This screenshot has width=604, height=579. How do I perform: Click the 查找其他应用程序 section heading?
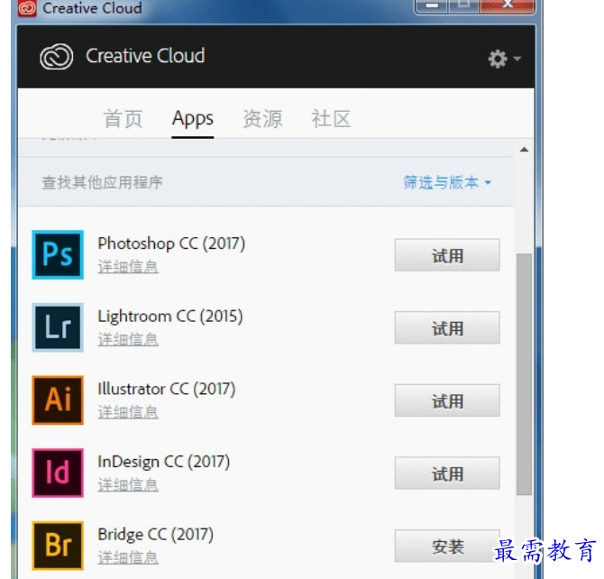tap(103, 182)
